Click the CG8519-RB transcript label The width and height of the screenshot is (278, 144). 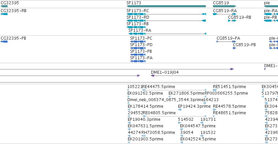pos(239,17)
